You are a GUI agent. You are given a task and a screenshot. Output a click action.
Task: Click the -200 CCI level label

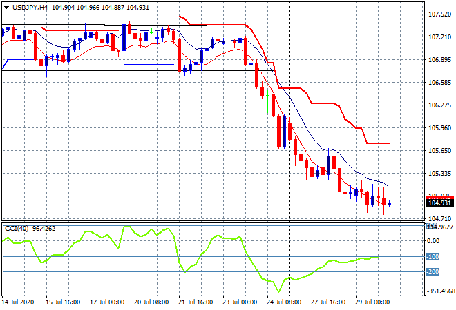tap(433, 272)
